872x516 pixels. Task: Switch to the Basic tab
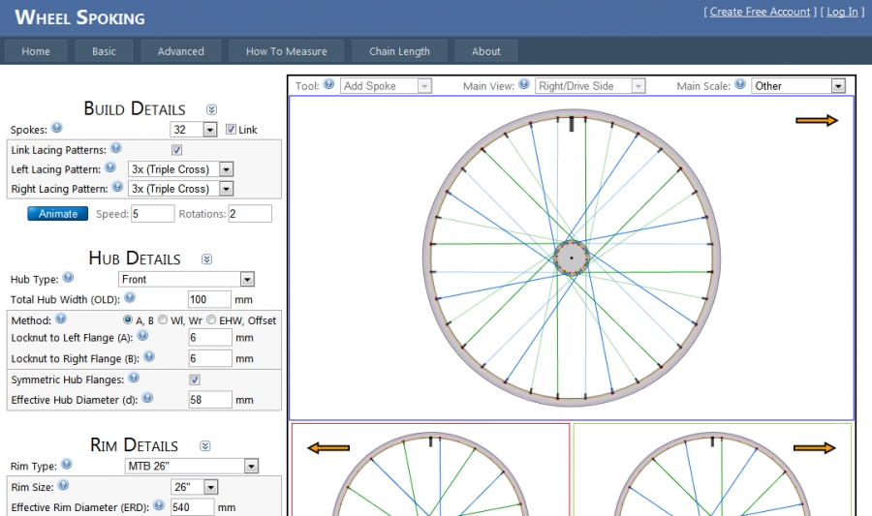pyautogui.click(x=104, y=51)
